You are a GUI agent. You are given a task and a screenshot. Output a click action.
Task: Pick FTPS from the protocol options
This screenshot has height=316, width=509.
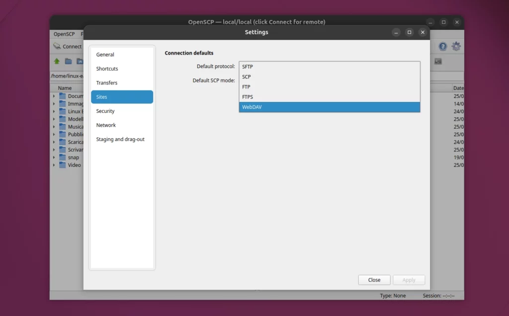click(330, 97)
